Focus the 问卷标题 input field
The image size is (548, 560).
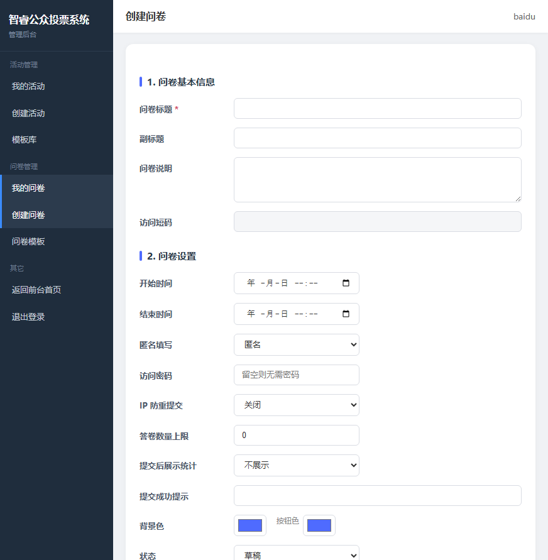377,109
